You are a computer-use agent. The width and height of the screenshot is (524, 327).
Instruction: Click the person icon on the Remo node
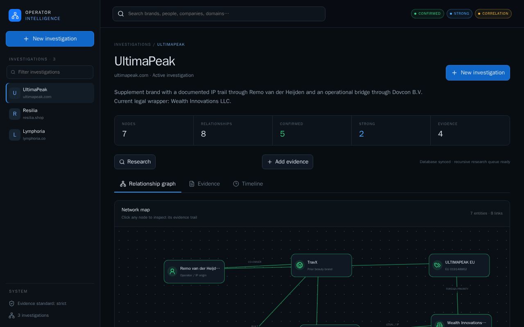[x=172, y=271]
